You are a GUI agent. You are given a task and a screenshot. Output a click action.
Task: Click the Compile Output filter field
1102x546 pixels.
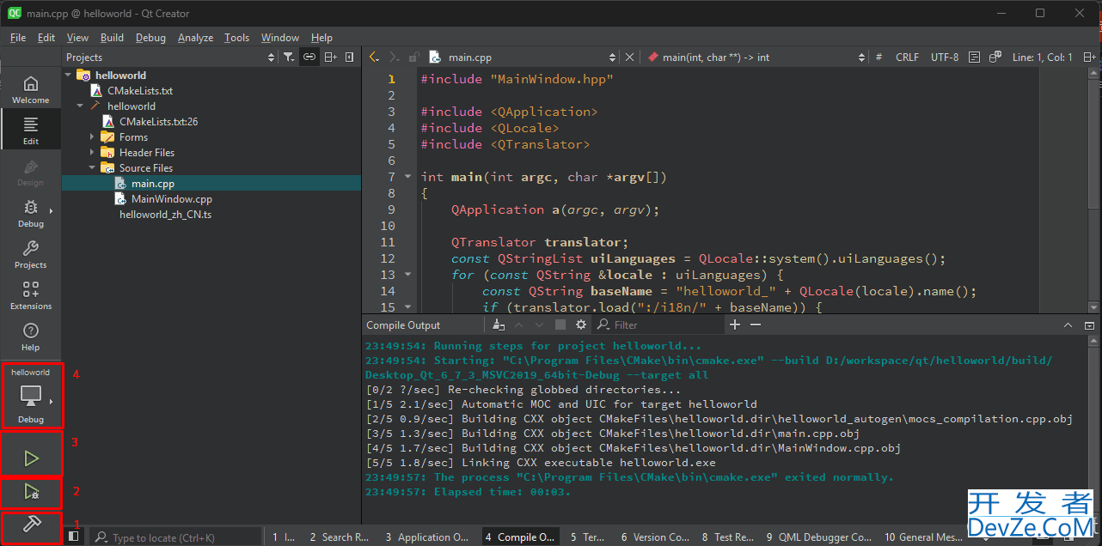coord(659,325)
